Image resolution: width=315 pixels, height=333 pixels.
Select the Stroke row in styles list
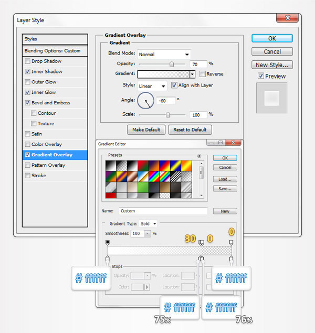pyautogui.click(x=55, y=176)
